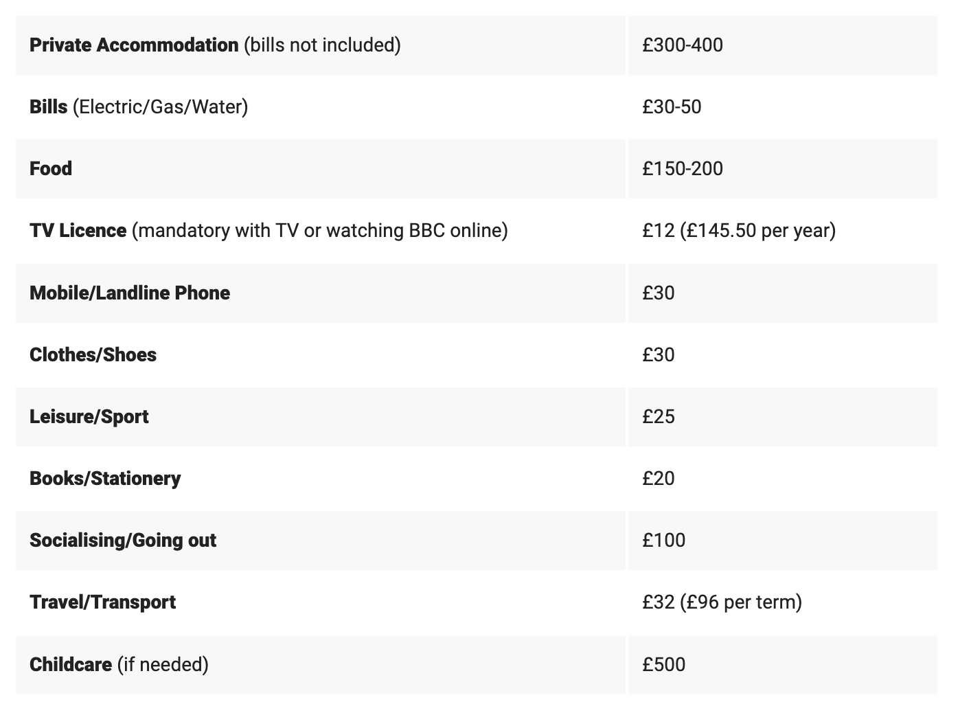Click the Books/Stationery label

105,479
